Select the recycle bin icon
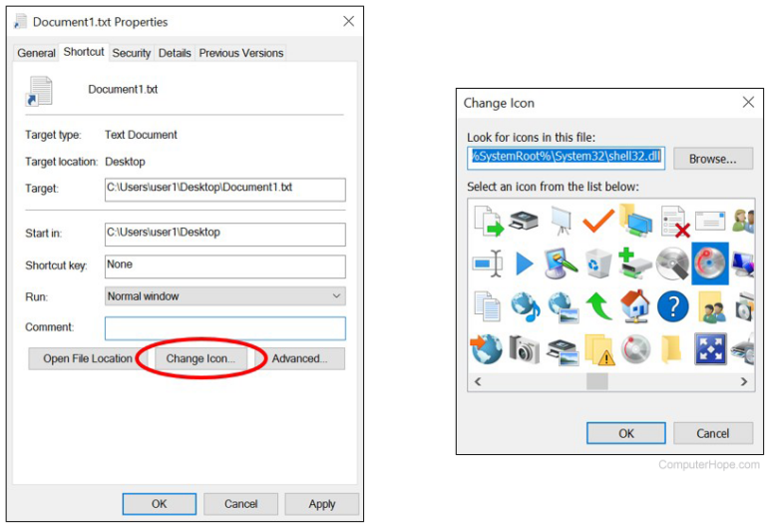 tap(598, 263)
